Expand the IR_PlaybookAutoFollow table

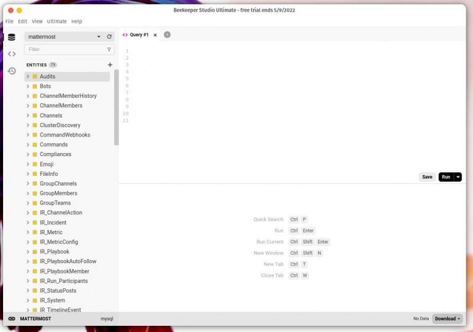click(x=28, y=261)
